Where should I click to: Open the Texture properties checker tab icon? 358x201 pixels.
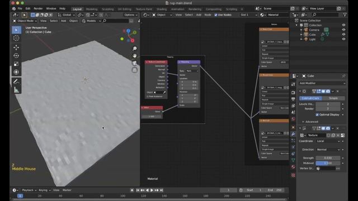[x=293, y=175]
